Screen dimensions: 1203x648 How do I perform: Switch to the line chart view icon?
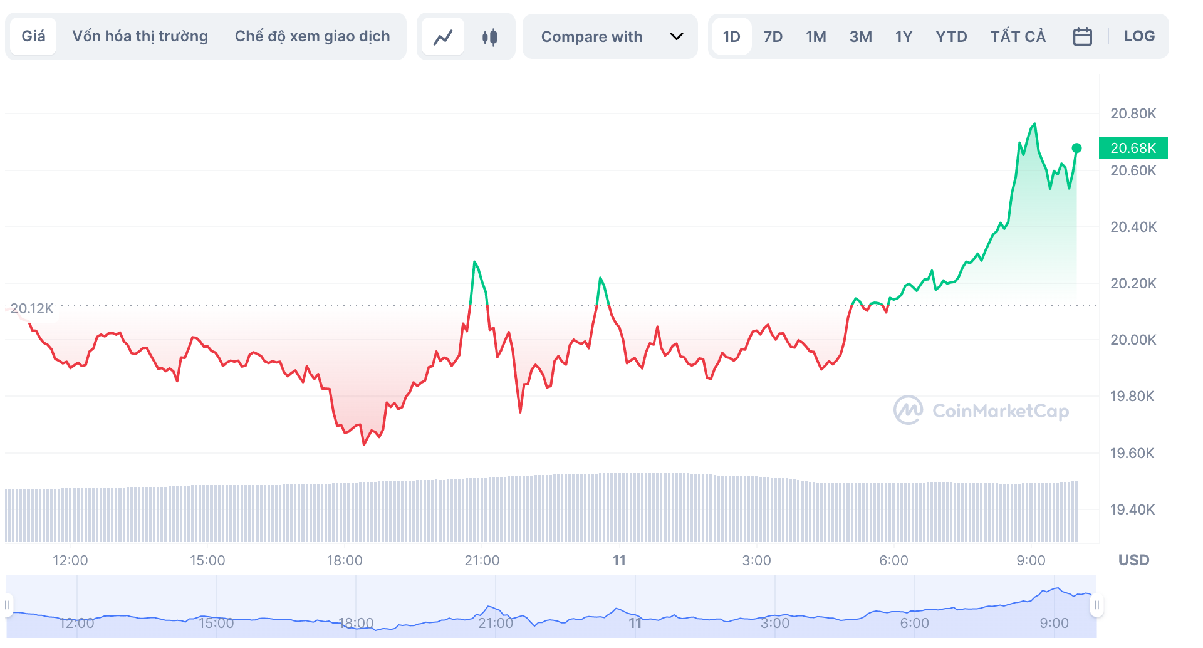pos(443,37)
